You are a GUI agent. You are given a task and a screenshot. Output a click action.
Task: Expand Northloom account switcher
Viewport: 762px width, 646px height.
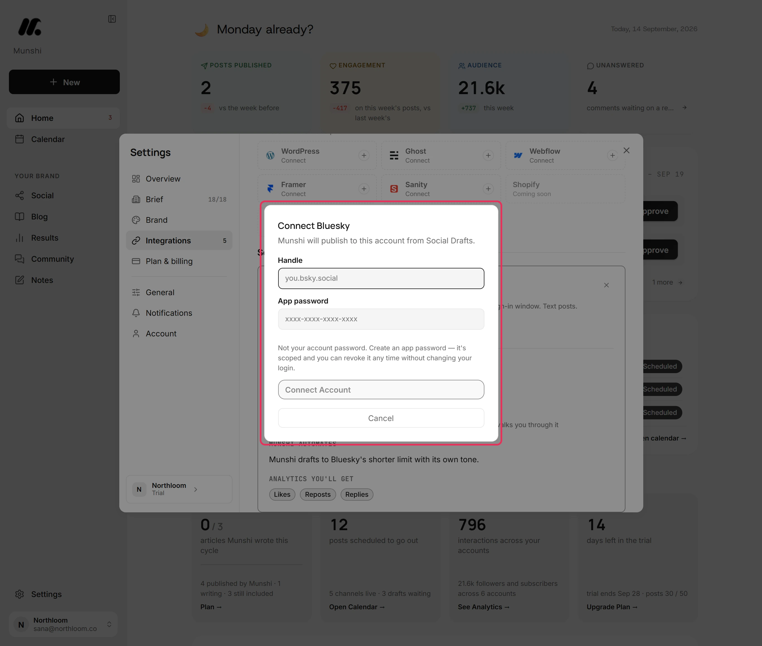click(64, 624)
